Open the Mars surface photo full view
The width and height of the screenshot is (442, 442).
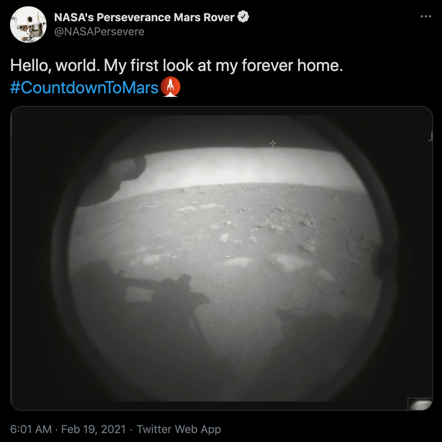(x=222, y=258)
